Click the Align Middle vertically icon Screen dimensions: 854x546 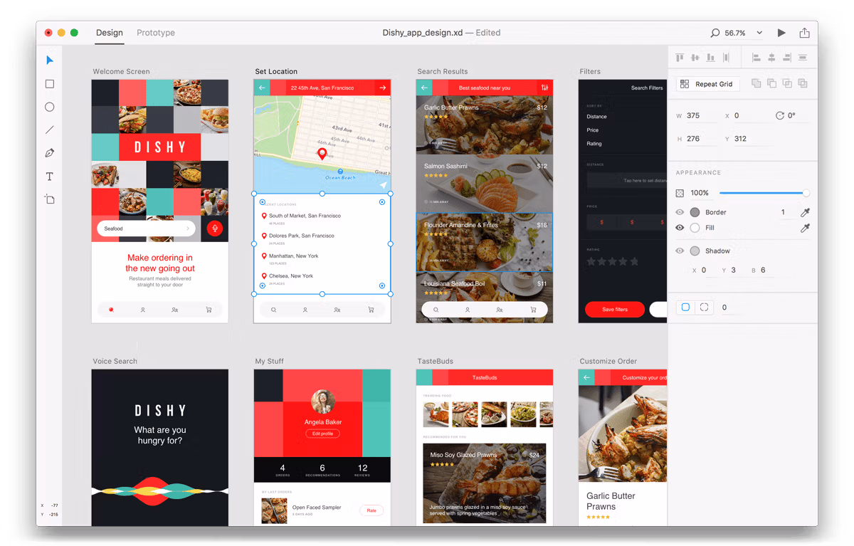(695, 58)
